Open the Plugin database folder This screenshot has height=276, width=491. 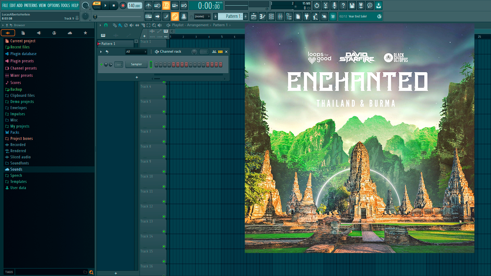point(23,54)
